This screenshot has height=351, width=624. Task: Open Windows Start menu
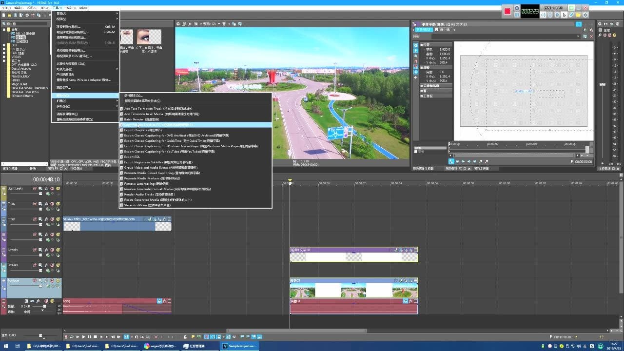pos(6,346)
